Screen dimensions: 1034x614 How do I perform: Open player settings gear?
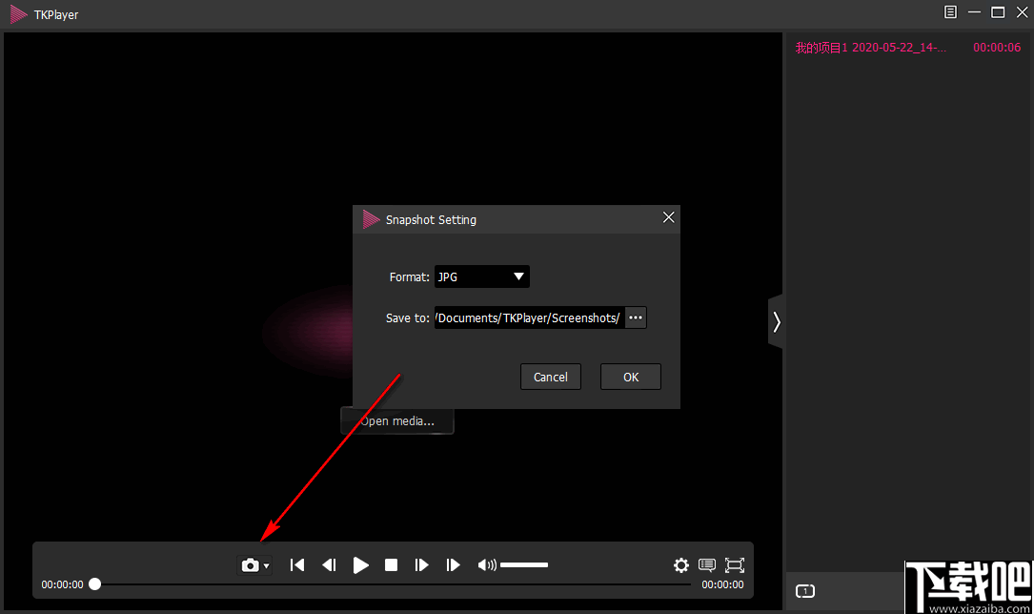pyautogui.click(x=681, y=565)
